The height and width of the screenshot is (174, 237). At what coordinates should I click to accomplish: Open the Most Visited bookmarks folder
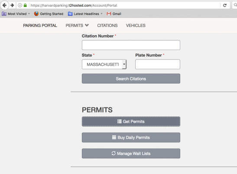click(16, 14)
